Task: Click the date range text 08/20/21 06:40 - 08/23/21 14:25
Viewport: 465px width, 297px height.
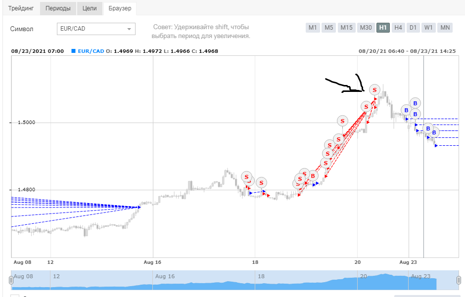Action: coord(407,51)
